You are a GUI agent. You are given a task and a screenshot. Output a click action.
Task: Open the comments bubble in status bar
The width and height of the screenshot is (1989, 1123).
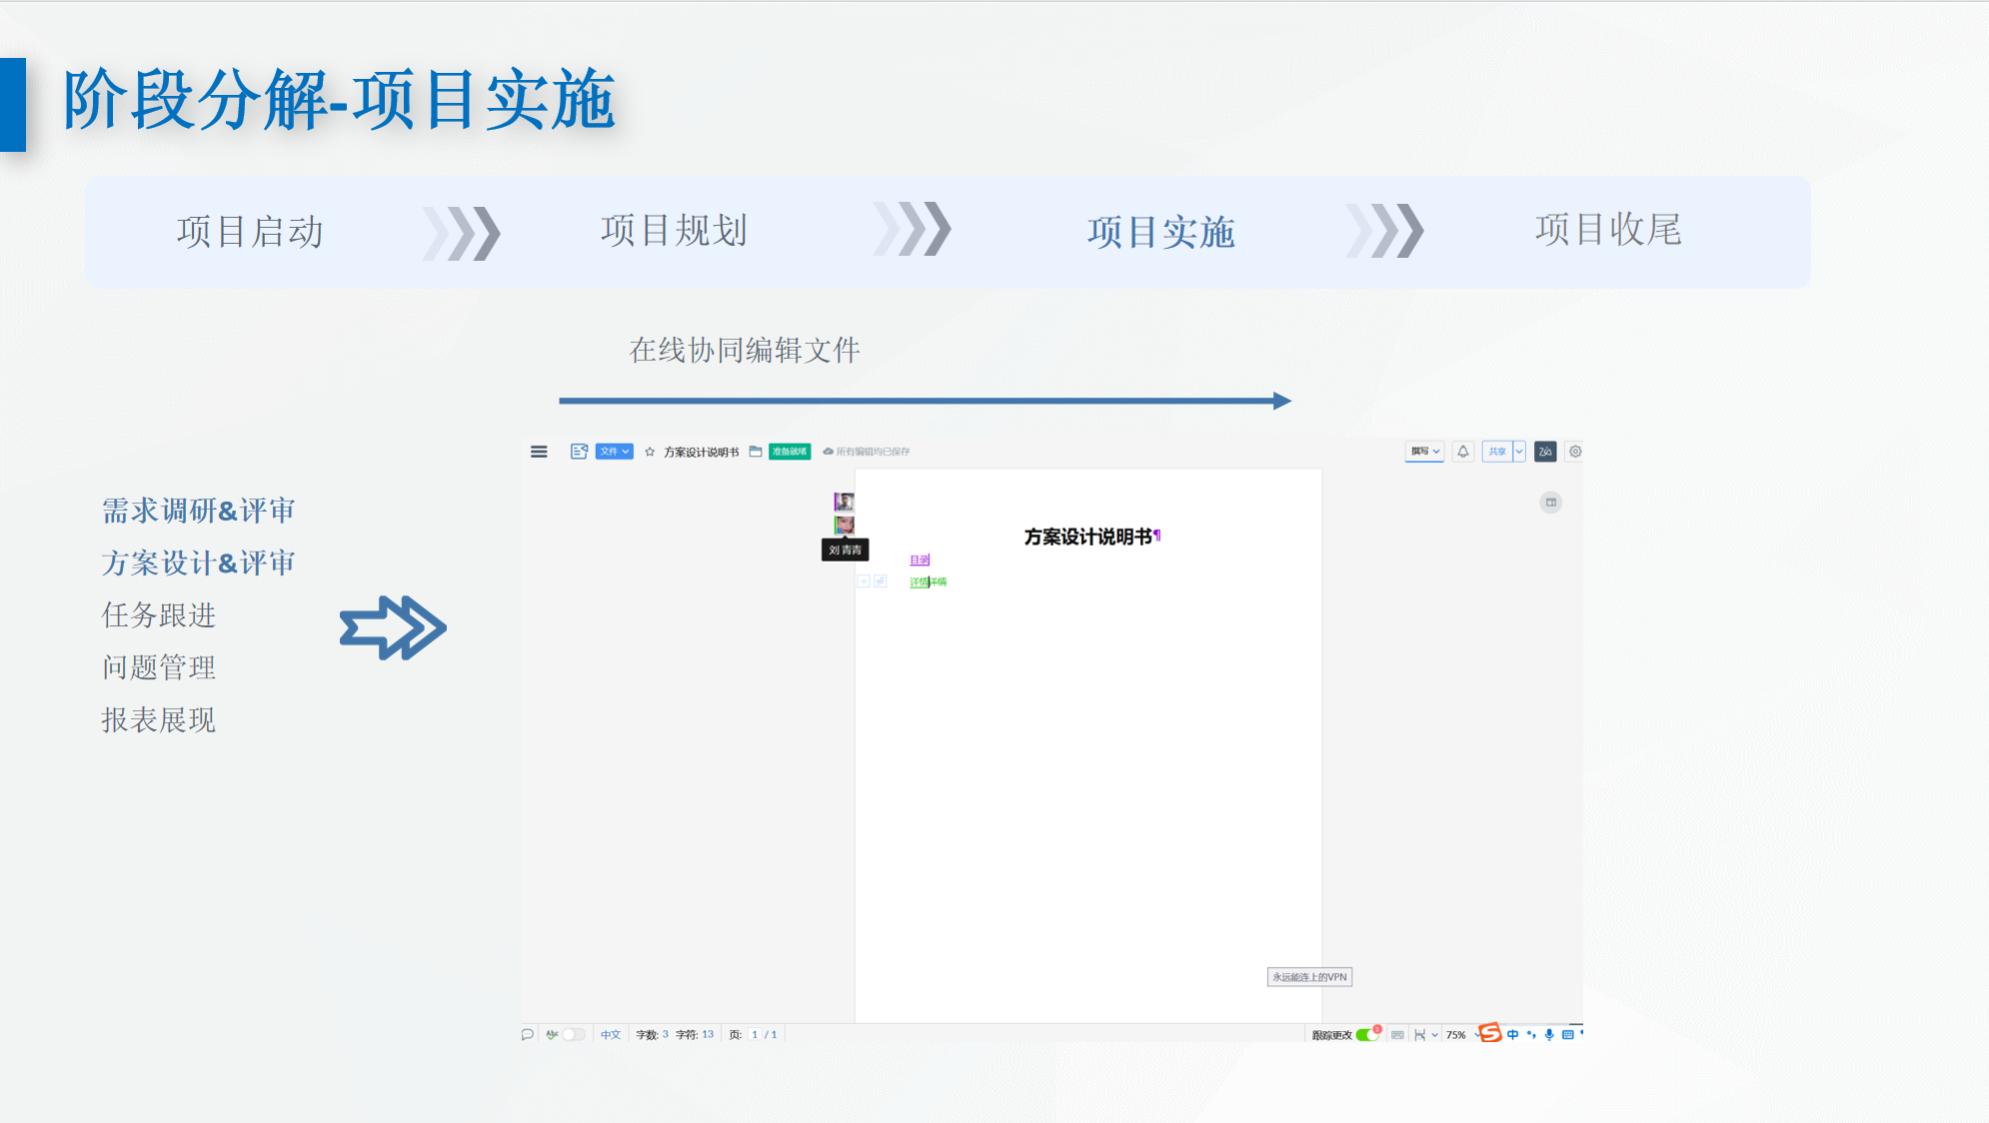528,1035
